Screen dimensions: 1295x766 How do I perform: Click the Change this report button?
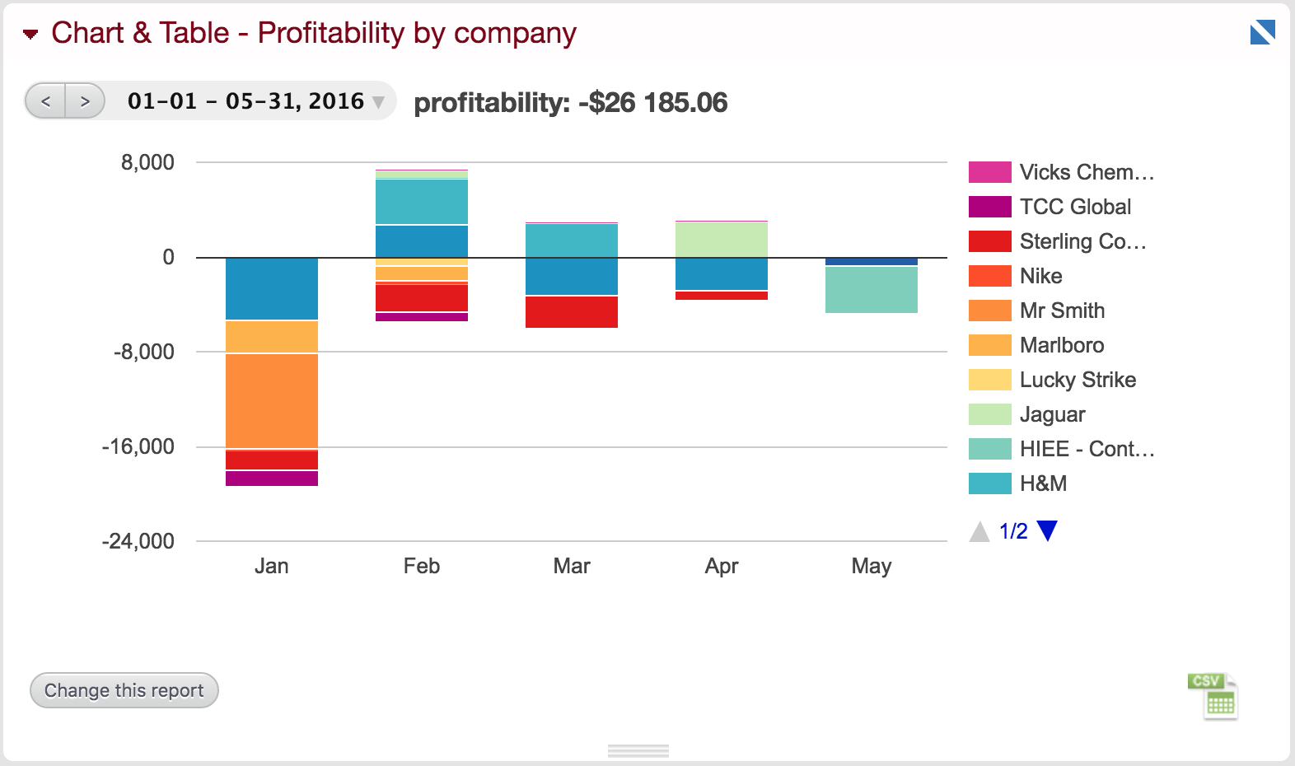(124, 690)
